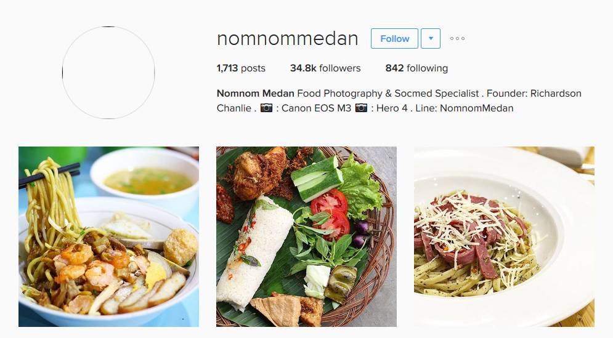Viewport: 613px width, 338px height.
Task: Select the nomnommedan username heading
Action: pyautogui.click(x=287, y=39)
